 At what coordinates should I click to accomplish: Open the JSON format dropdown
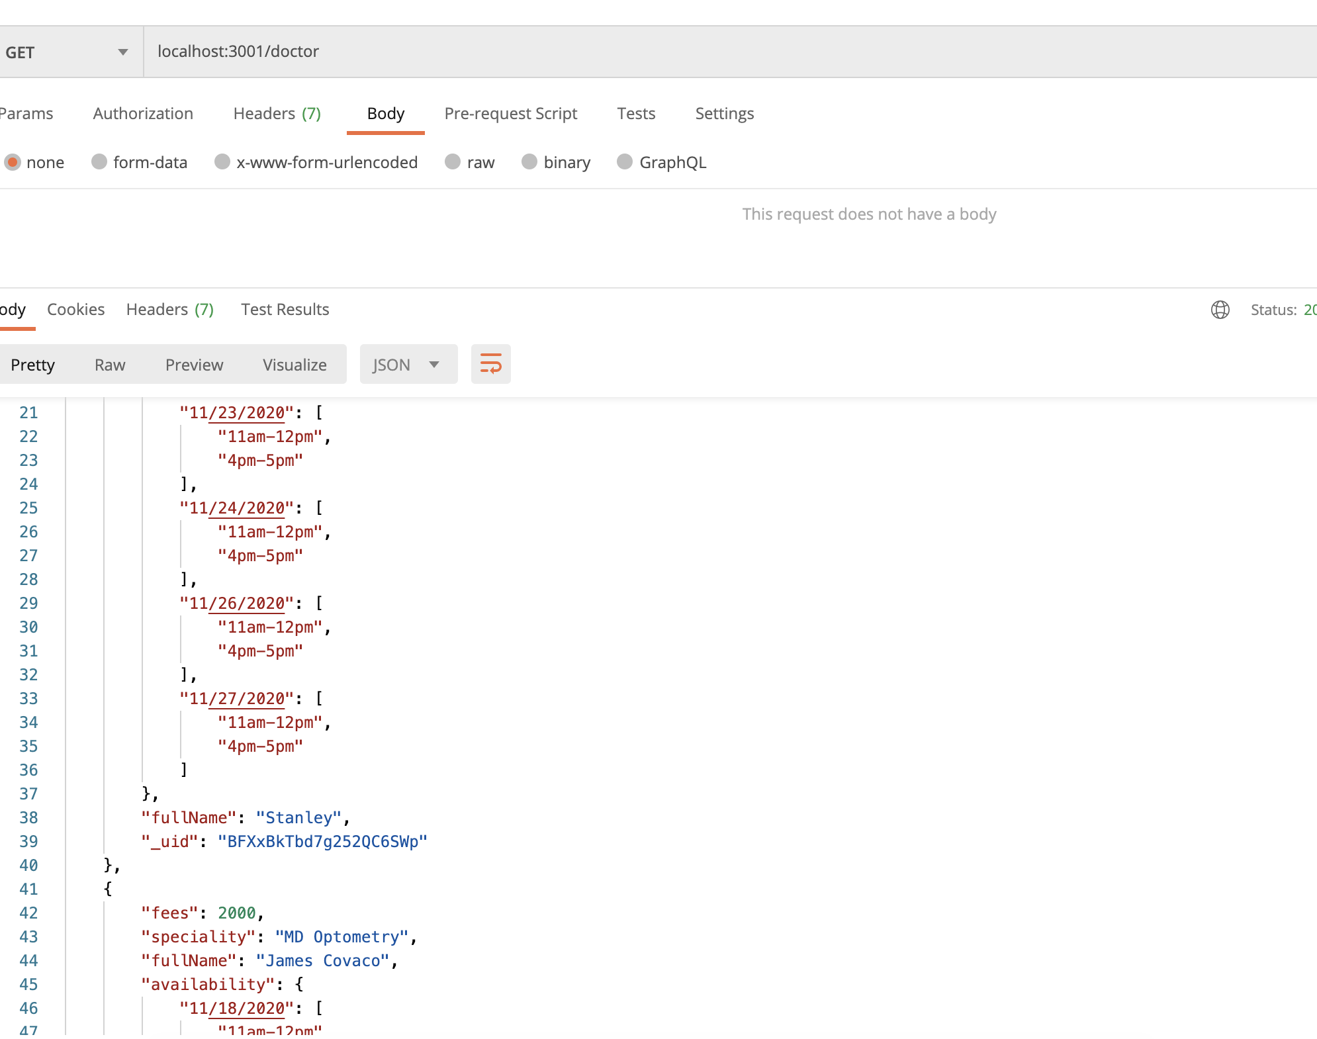coord(408,365)
